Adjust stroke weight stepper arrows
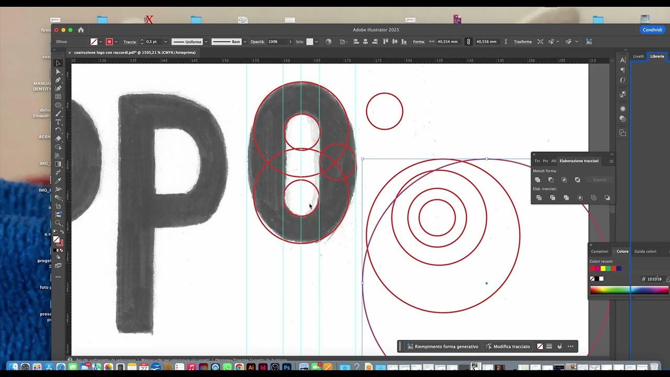The width and height of the screenshot is (670, 377). point(141,41)
